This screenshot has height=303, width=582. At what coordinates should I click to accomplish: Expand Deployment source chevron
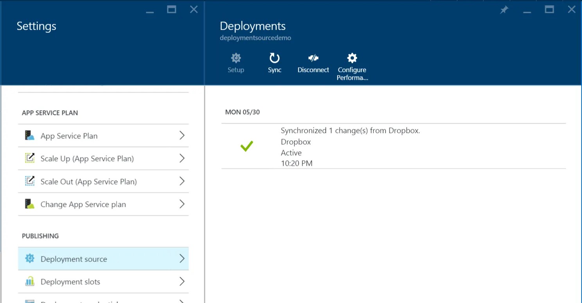(182, 258)
